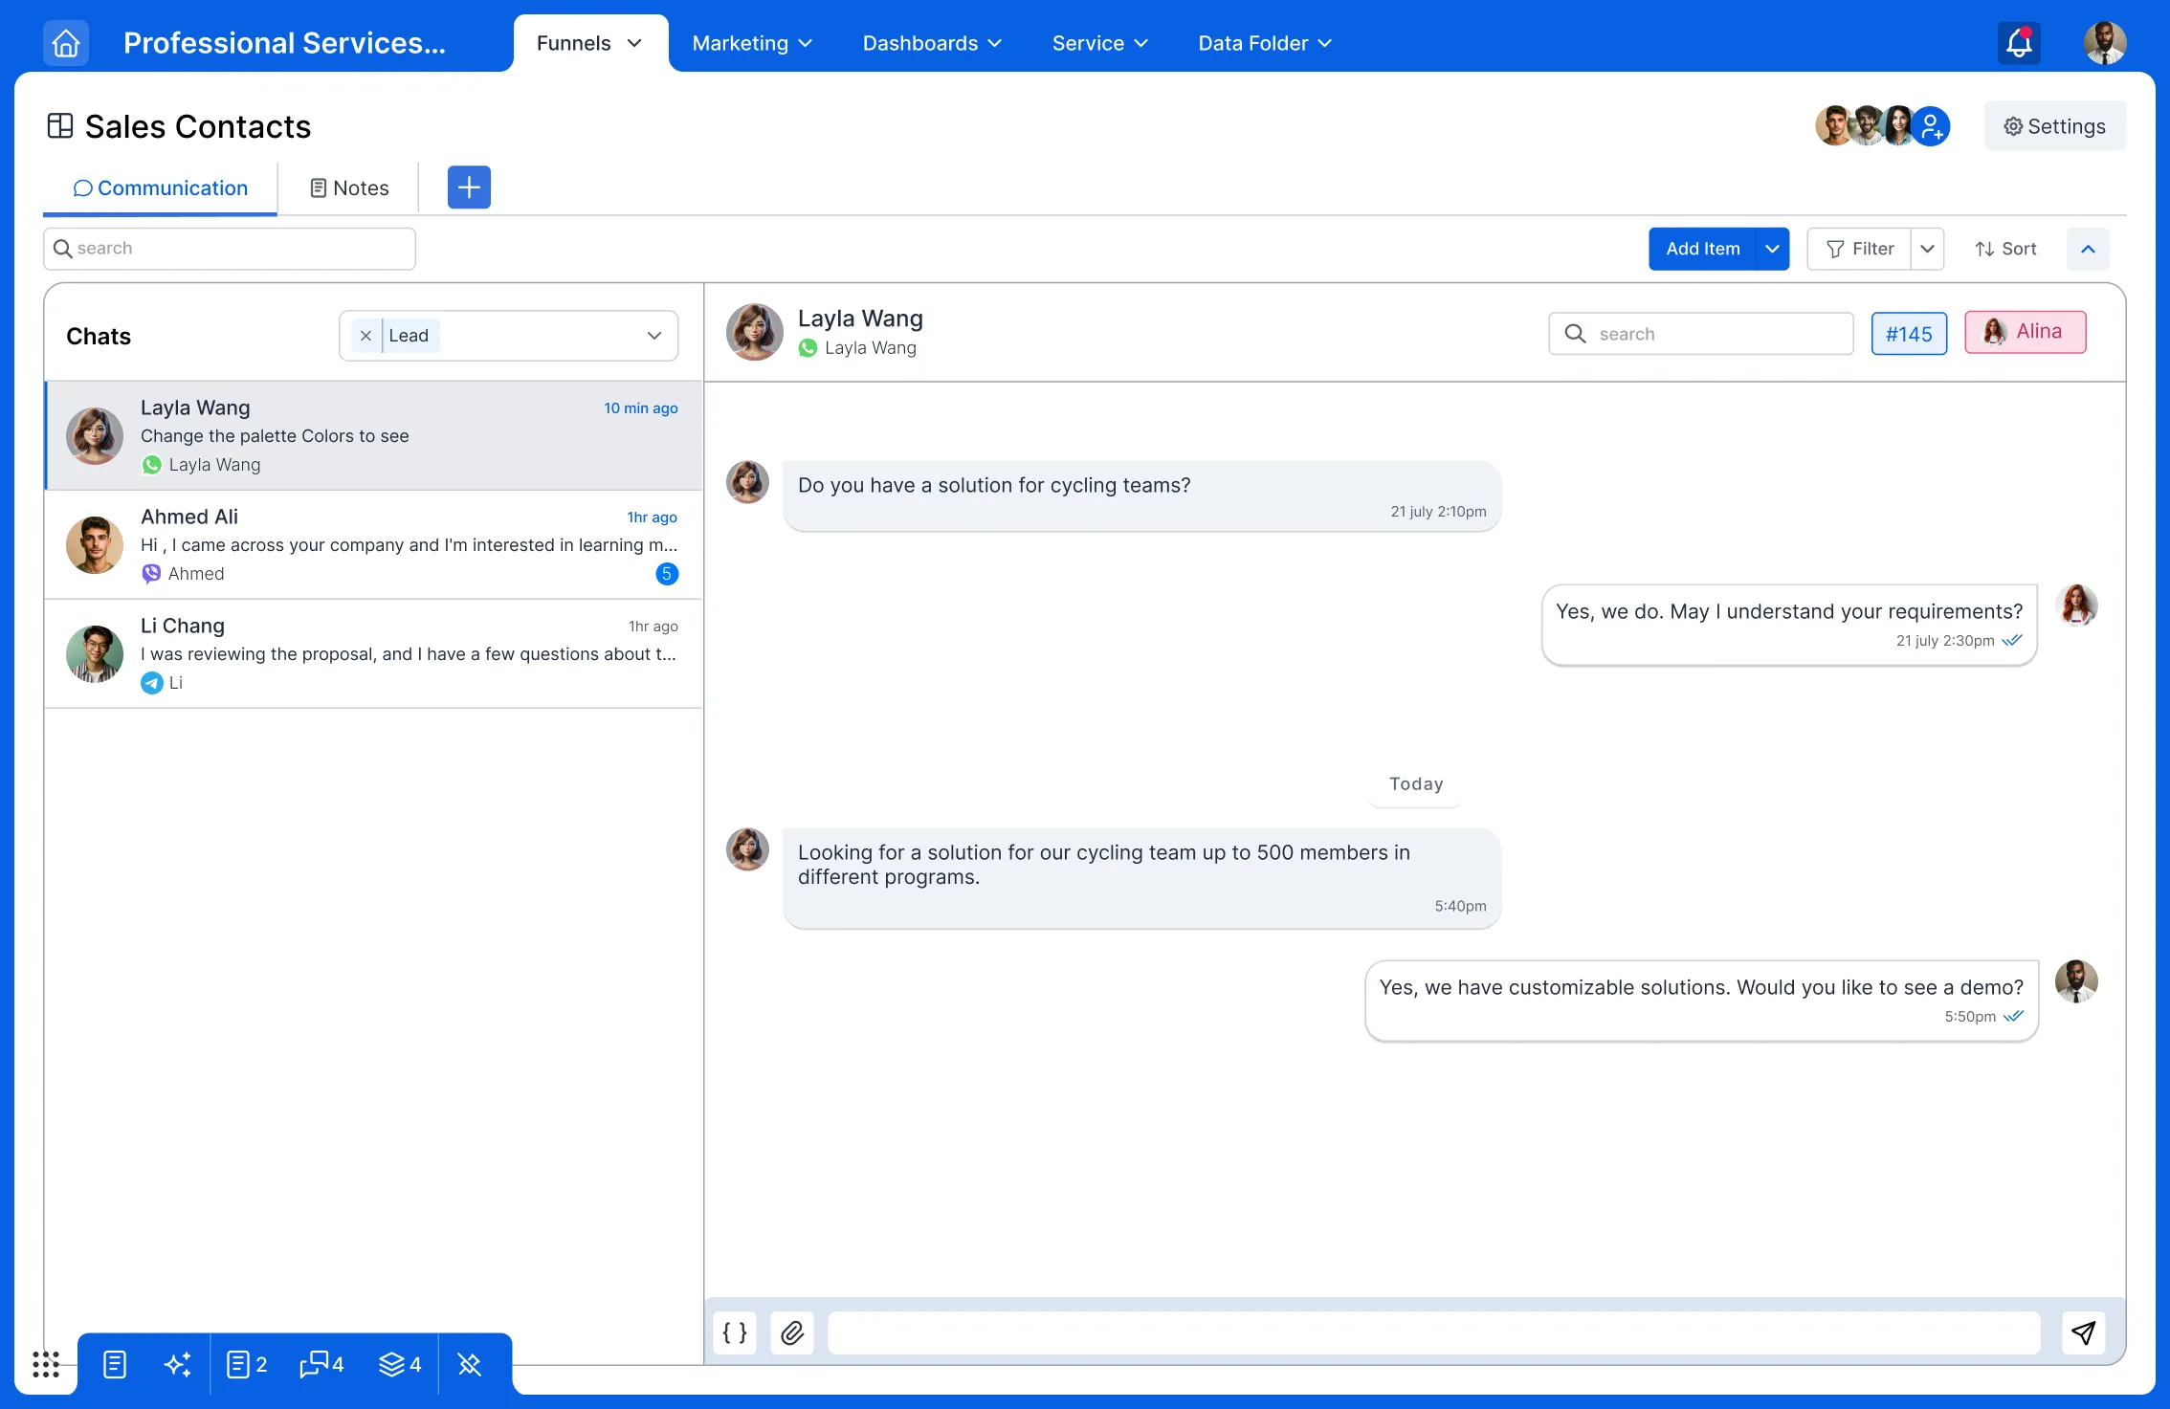Expand the Marketing menu
Screen dimensions: 2170x1409
[752, 43]
